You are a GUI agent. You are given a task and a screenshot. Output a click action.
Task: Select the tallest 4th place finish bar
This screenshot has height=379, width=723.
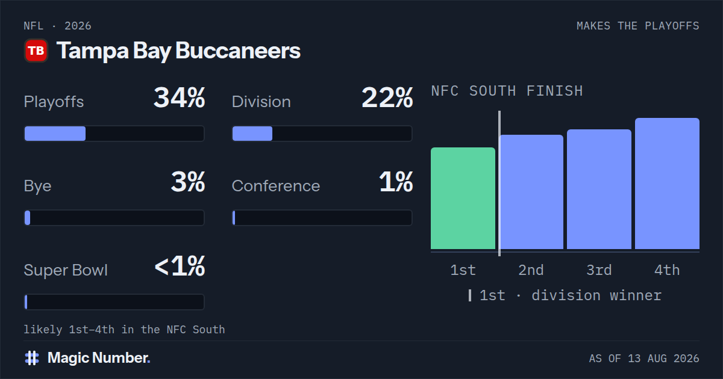tap(667, 183)
